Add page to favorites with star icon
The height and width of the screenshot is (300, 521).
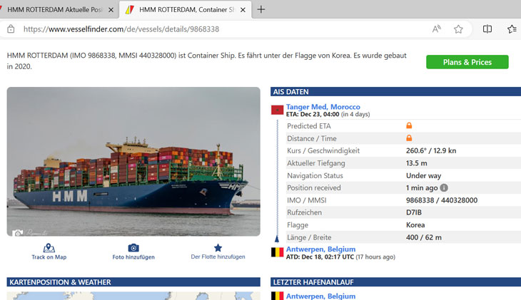click(x=458, y=29)
